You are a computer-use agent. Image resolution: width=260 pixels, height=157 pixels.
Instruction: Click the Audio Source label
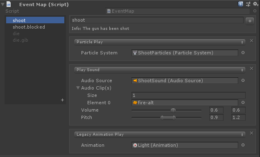(97, 81)
